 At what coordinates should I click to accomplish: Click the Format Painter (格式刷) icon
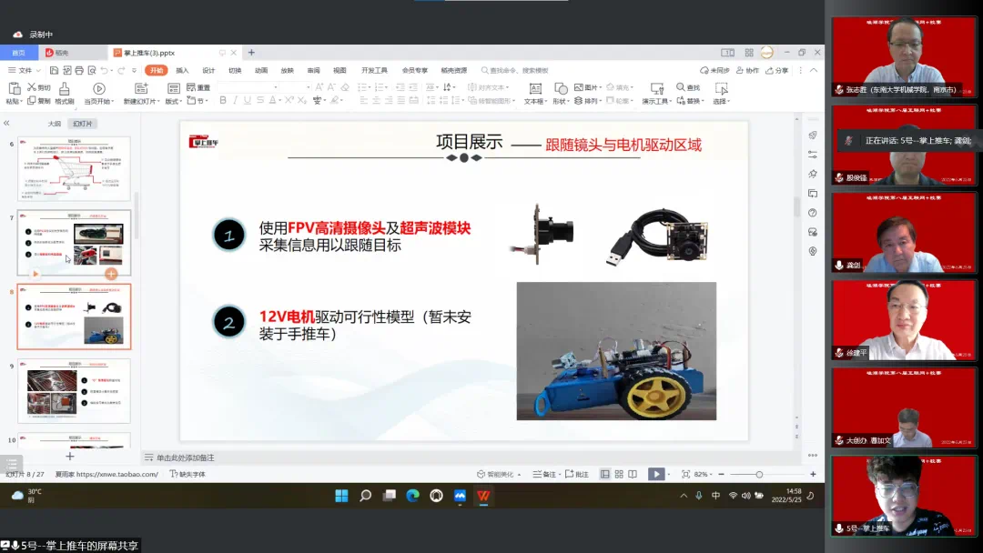tap(64, 89)
